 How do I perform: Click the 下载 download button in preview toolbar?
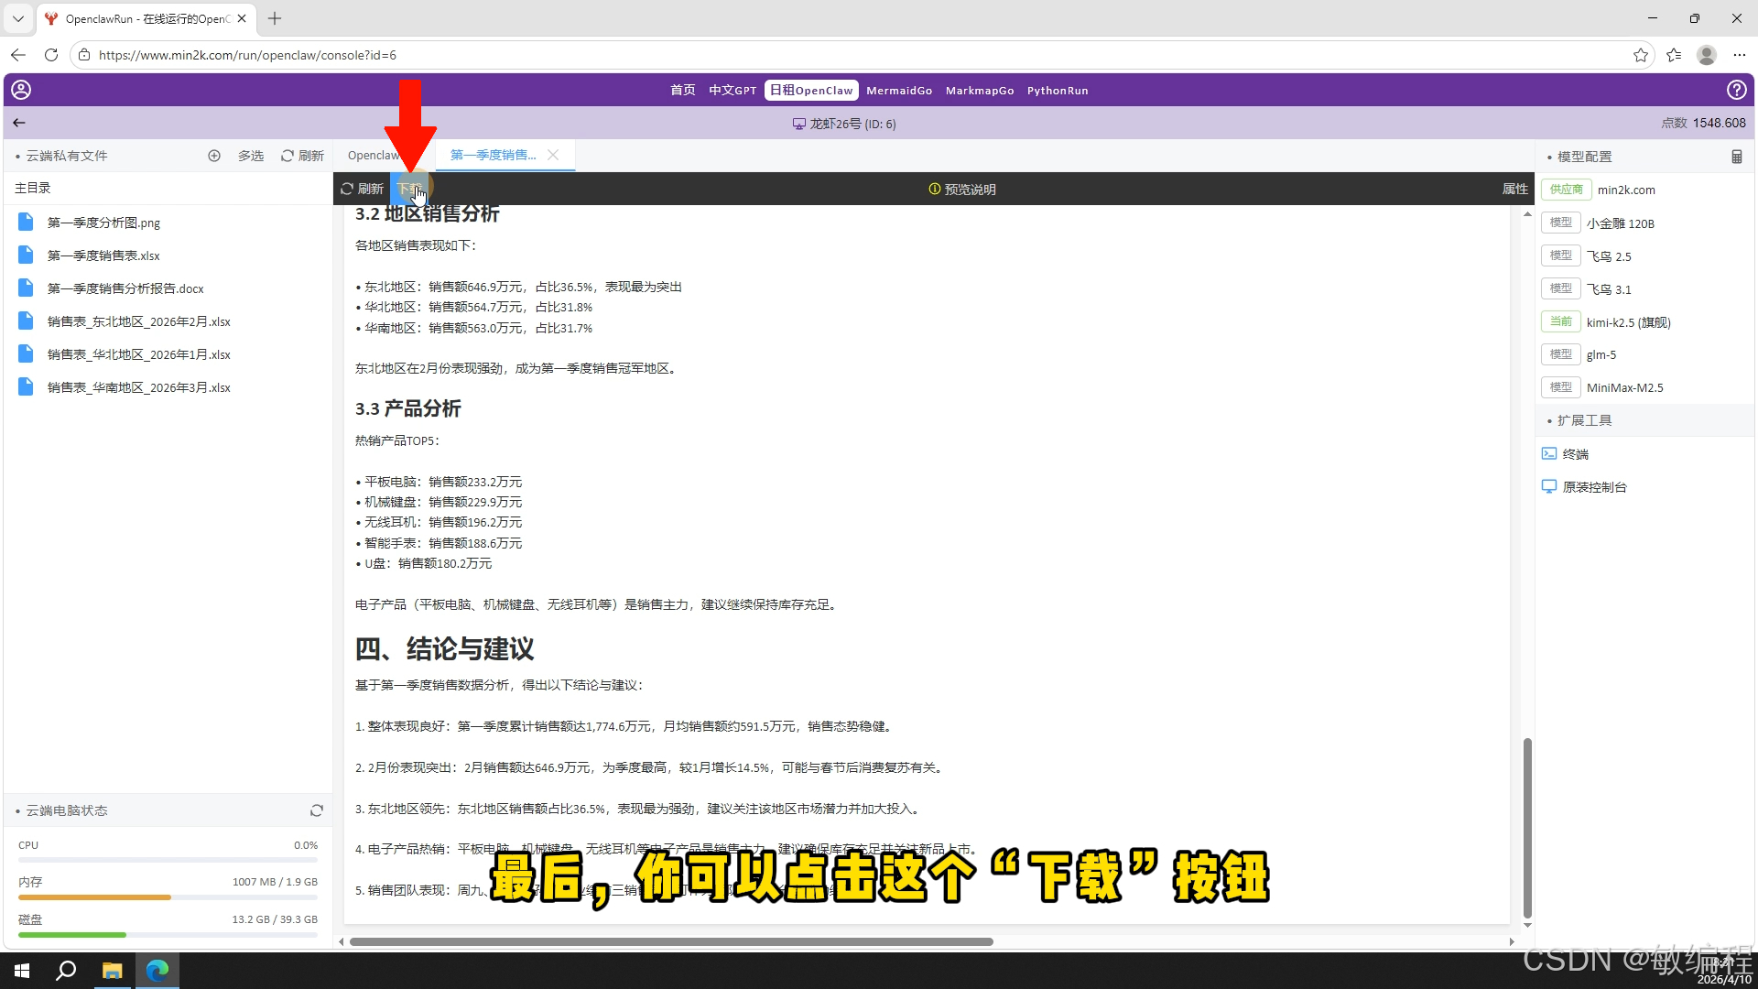coord(409,189)
